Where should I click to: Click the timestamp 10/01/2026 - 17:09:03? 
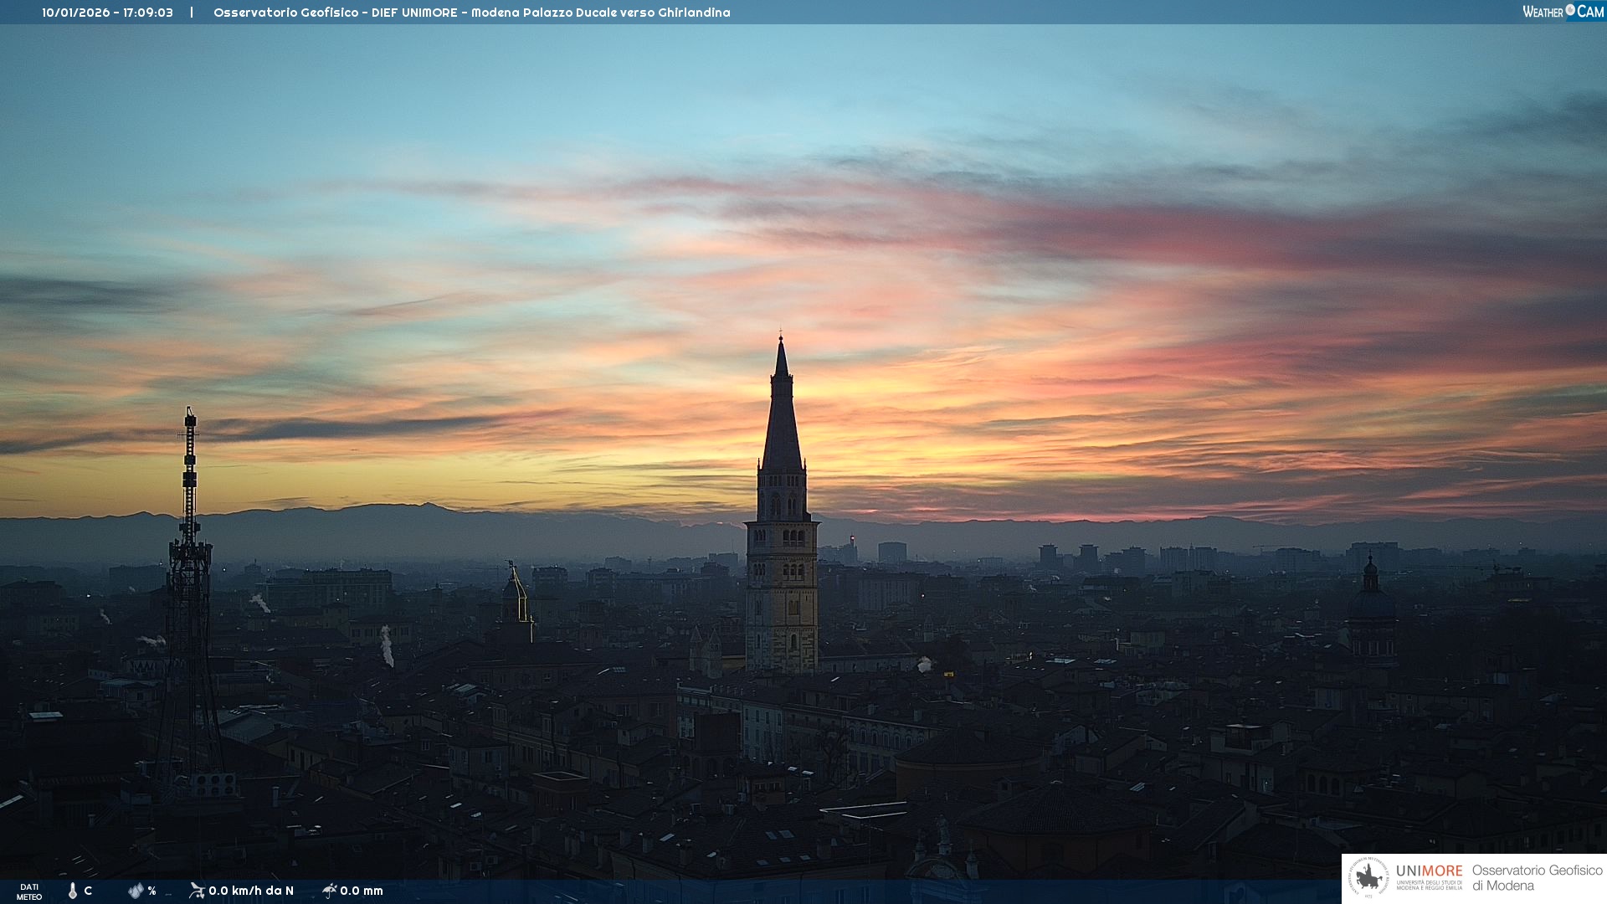click(x=107, y=13)
